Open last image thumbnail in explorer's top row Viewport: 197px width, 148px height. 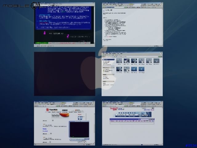(156, 61)
